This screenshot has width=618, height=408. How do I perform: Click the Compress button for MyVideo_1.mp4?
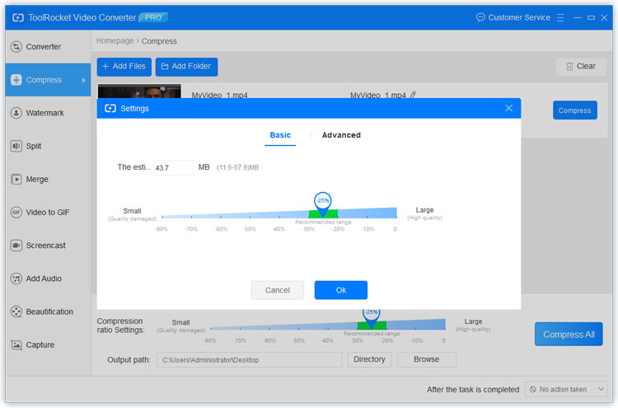point(574,110)
